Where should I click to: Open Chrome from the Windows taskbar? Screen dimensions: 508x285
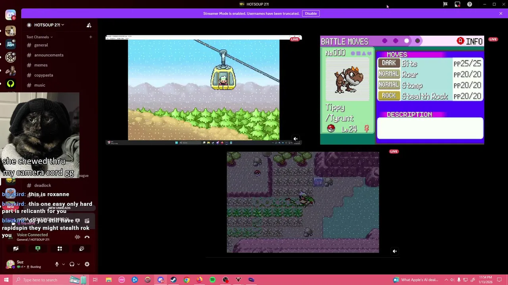tap(187, 280)
